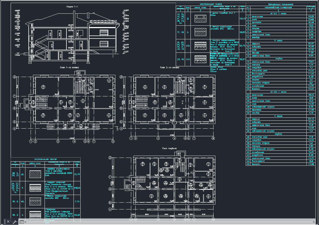Click axis bubble А on basement plan
This screenshot has width=319, height=225.
pos(110,209)
